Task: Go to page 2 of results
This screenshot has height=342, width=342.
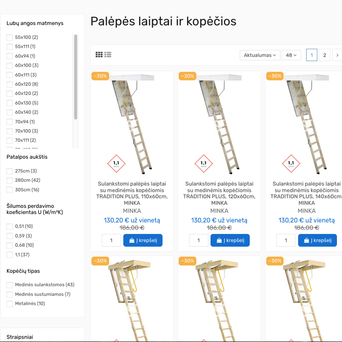Action: 325,55
